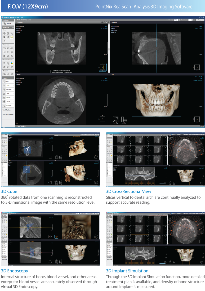Click the camera capture icon in the Output group
The image size is (205, 291).
pyautogui.click(x=4, y=74)
